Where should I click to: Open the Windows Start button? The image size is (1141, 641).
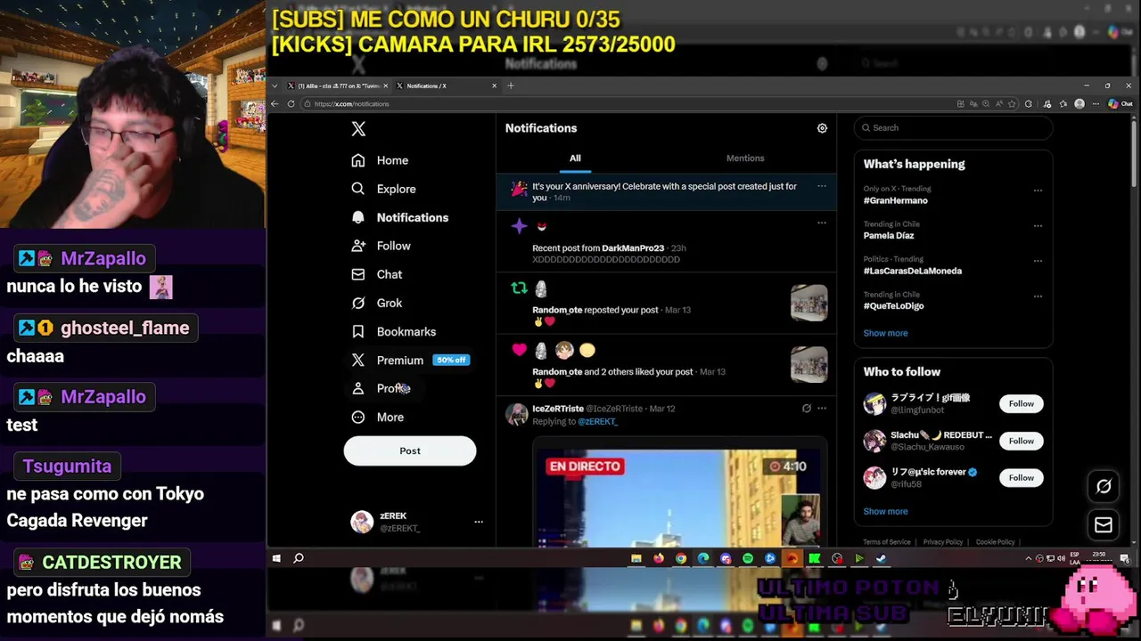(x=276, y=558)
